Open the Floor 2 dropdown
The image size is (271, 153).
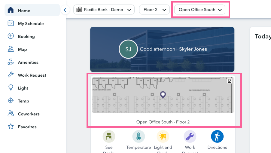154,10
